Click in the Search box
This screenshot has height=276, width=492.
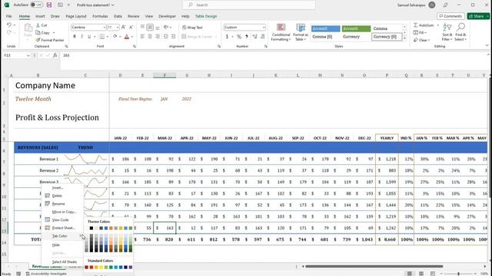[x=249, y=5]
